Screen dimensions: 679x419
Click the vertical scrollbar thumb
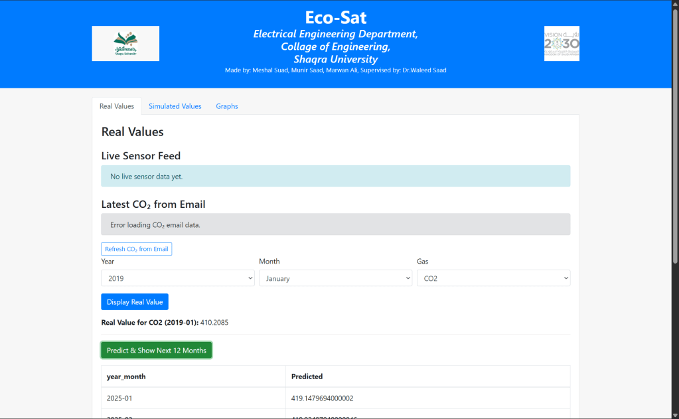[x=674, y=133]
